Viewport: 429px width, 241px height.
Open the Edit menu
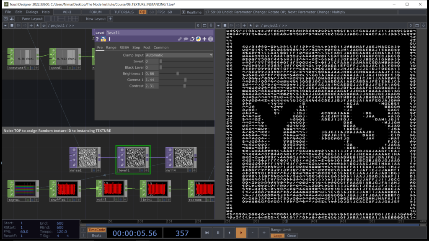pos(18,12)
